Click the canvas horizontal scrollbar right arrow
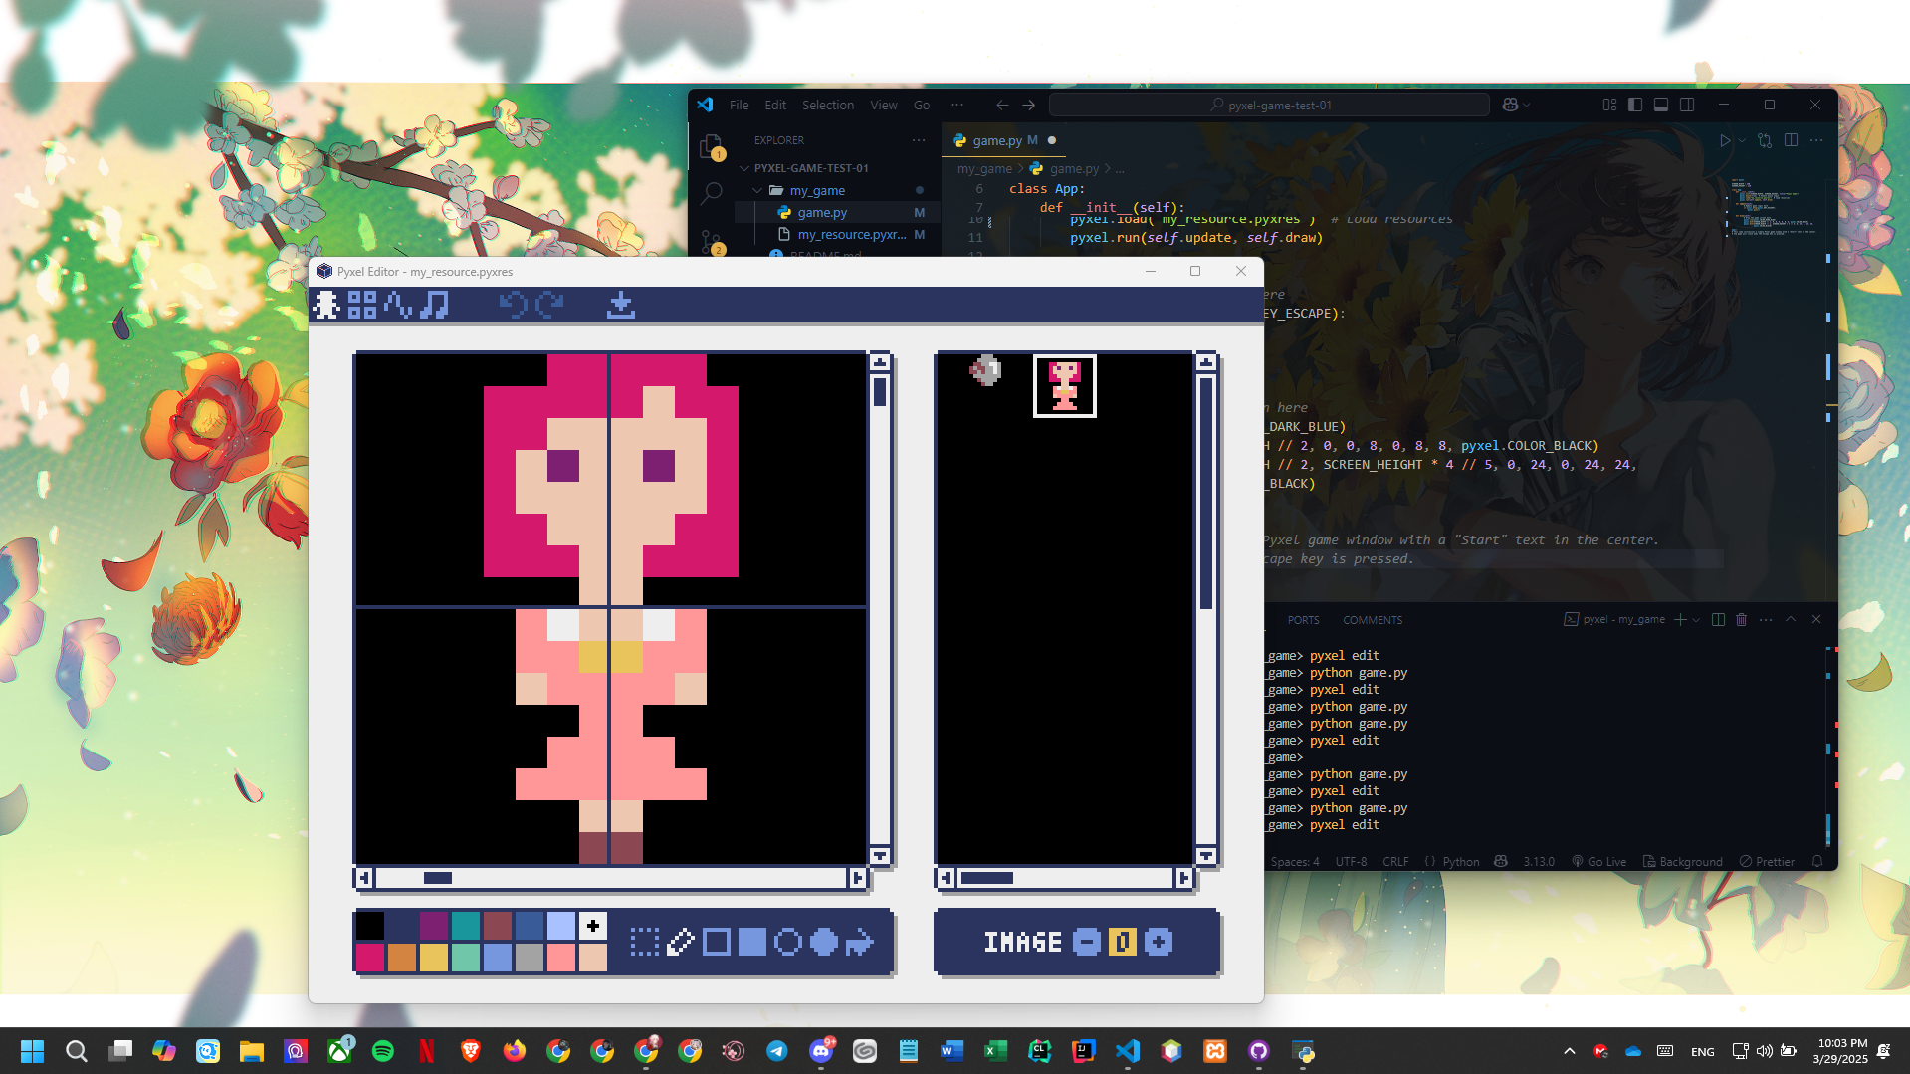 [858, 878]
